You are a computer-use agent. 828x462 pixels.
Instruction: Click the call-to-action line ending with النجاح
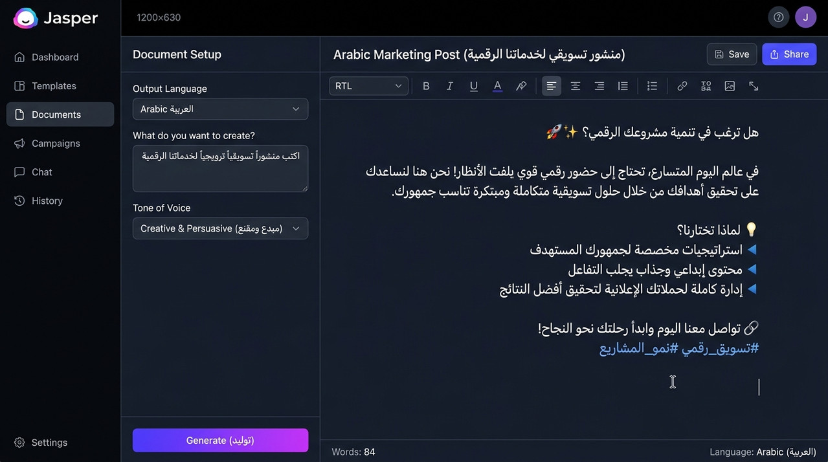(649, 329)
